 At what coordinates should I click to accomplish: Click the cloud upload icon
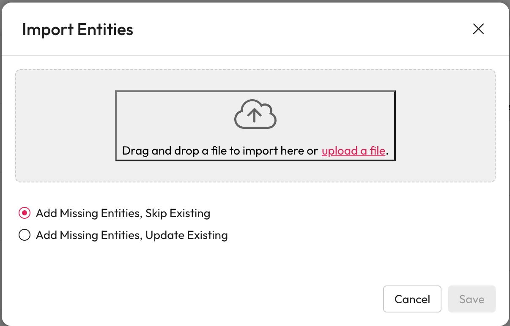pyautogui.click(x=255, y=114)
